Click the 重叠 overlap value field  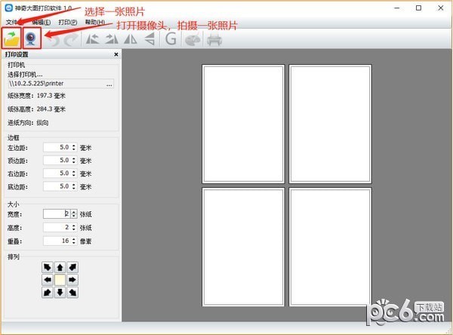pyautogui.click(x=57, y=241)
